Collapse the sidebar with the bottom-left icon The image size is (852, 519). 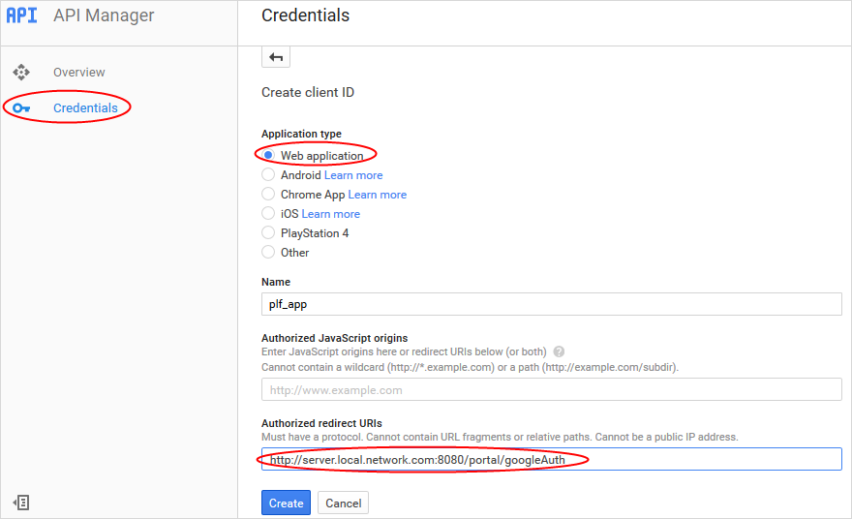coord(21,503)
